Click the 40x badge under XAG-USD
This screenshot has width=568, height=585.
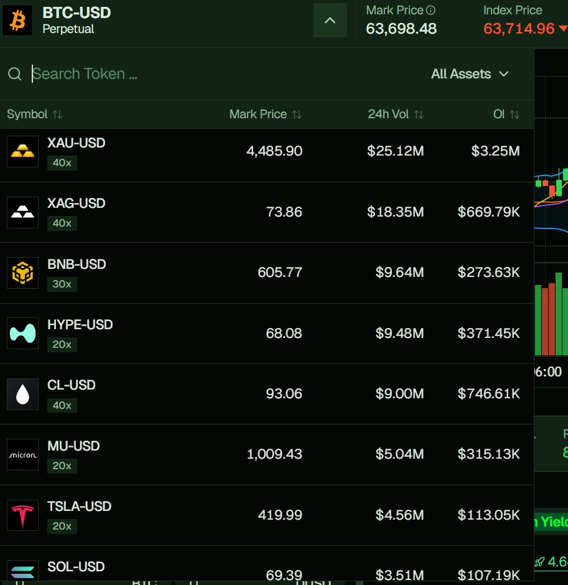click(62, 223)
